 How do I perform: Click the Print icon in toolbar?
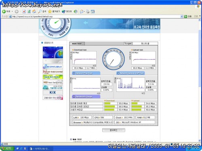(88, 12)
